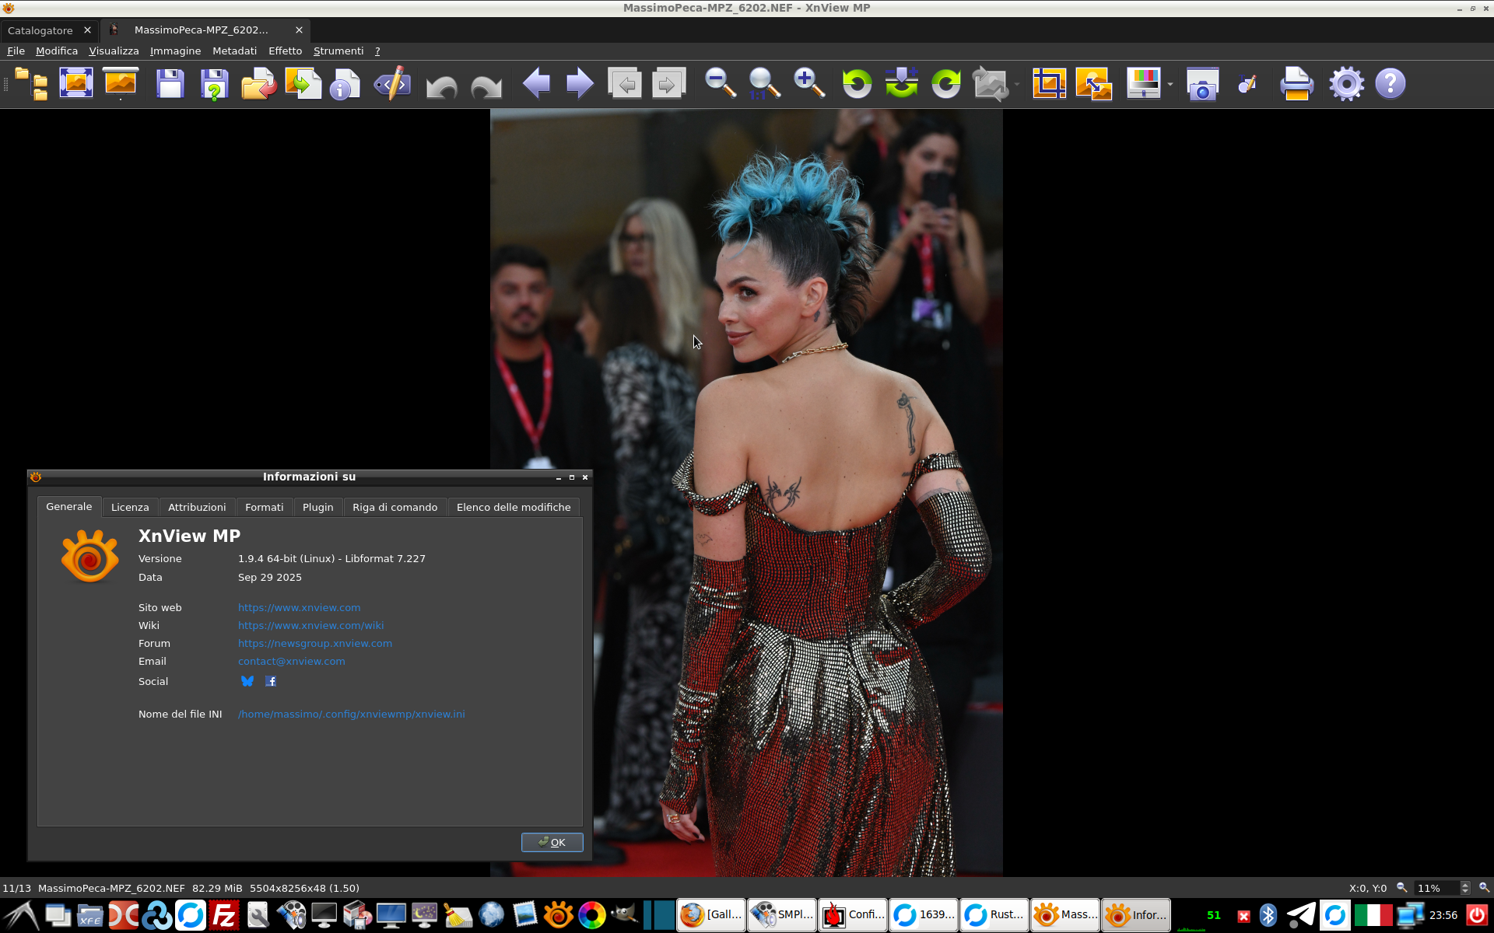Viewport: 1494px width, 933px height.
Task: Adjust zoom percentage spinner in status bar
Action: 1465,888
